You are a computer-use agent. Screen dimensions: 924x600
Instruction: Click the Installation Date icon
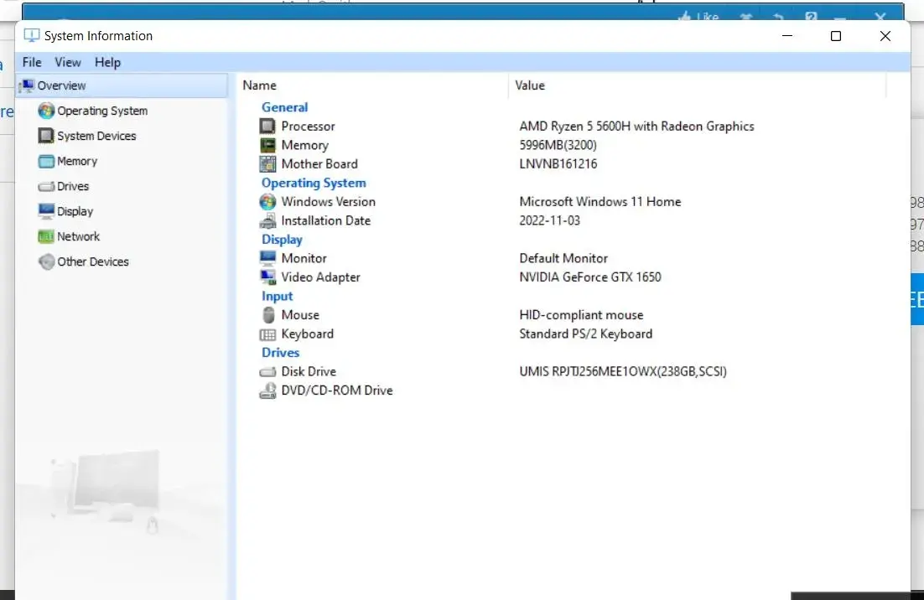click(267, 221)
